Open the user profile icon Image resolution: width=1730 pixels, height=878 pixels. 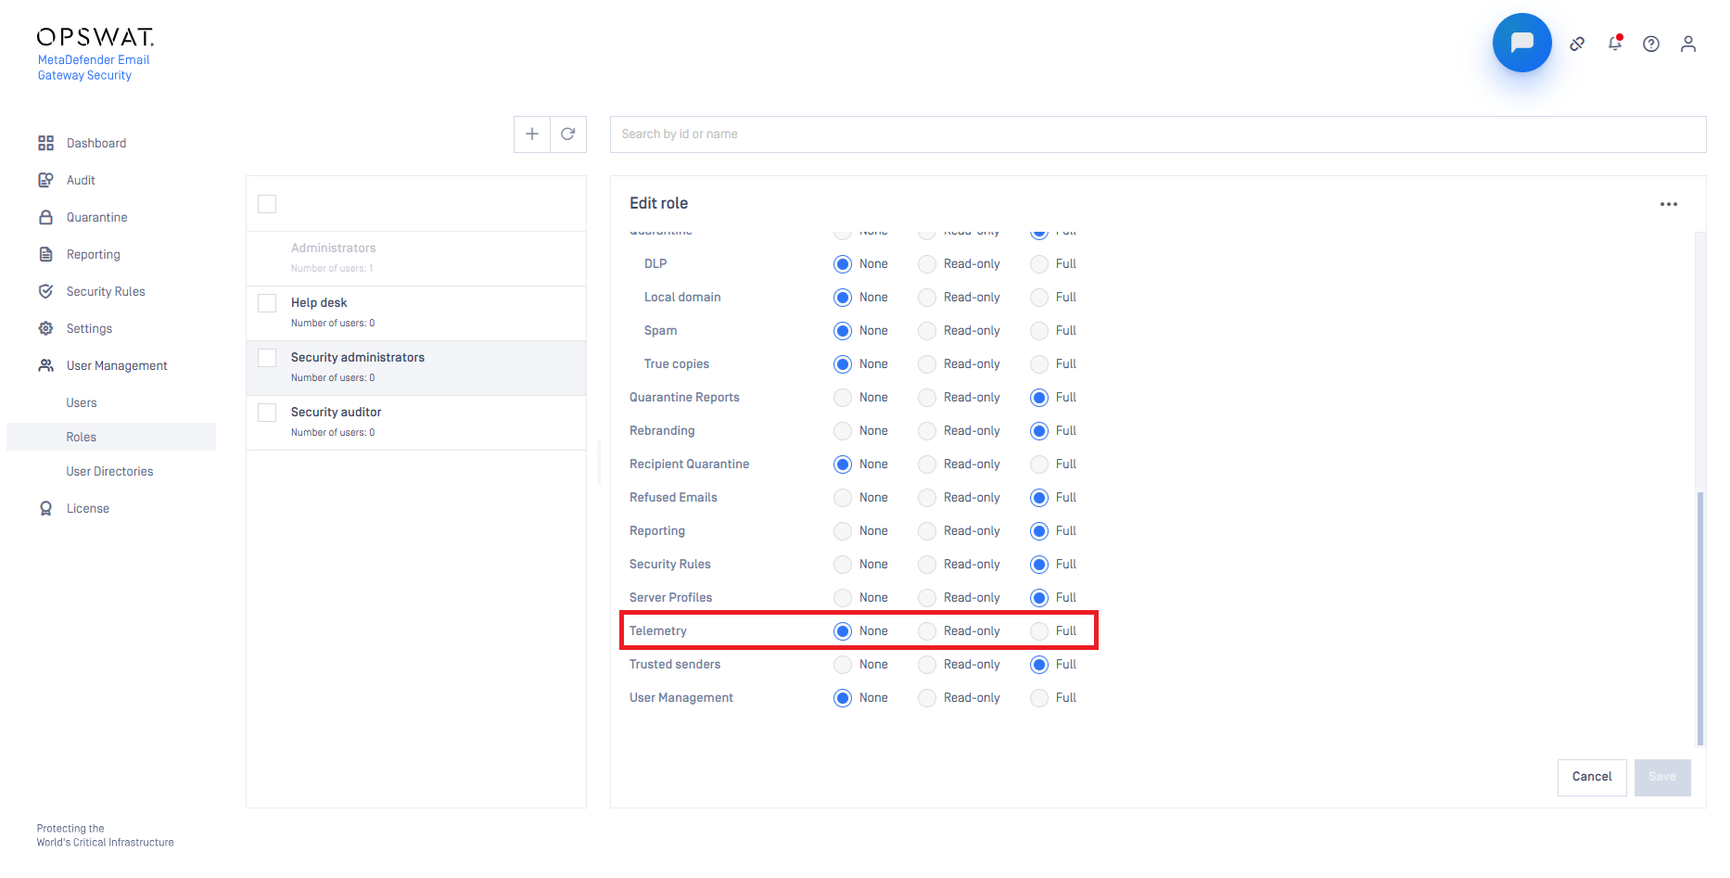tap(1688, 44)
